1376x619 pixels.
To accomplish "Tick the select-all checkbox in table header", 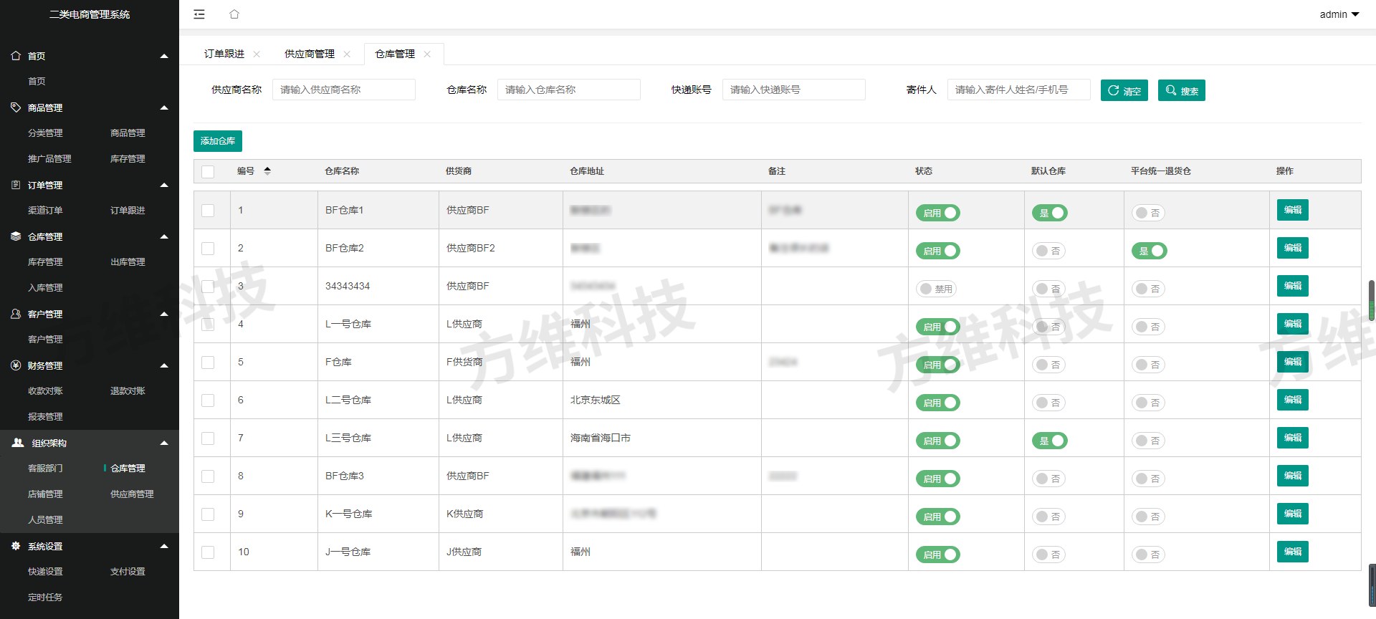I will tap(208, 172).
